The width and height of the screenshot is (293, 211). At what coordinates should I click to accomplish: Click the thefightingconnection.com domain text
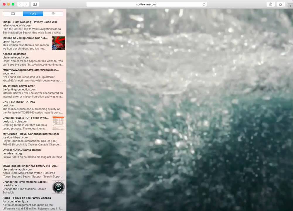(x=19, y=89)
